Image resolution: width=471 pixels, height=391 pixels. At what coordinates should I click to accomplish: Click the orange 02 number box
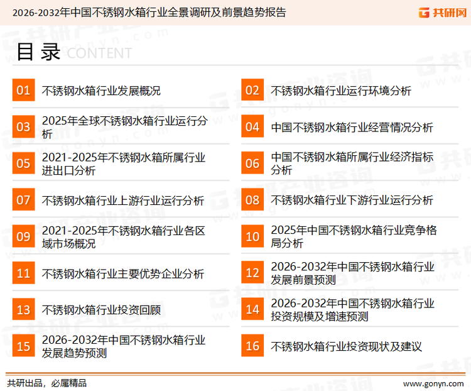pyautogui.click(x=252, y=90)
